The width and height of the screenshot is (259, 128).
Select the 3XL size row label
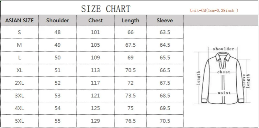point(19,96)
